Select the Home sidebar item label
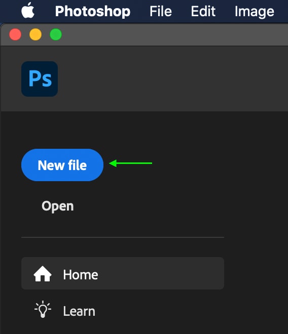 tap(81, 275)
